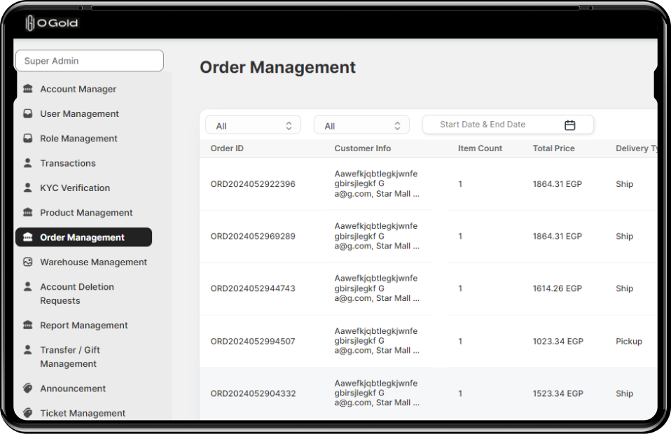Open Account Deletion Requests page
The width and height of the screenshot is (671, 448).
[76, 293]
